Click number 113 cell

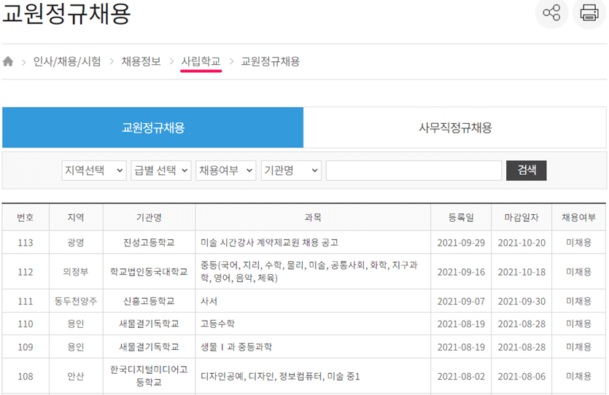point(26,243)
